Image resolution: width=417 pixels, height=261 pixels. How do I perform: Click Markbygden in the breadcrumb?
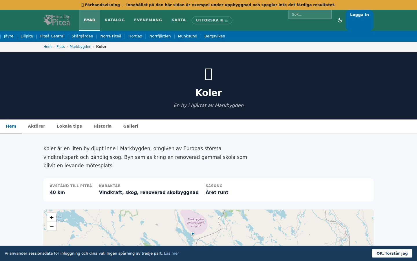(x=81, y=47)
